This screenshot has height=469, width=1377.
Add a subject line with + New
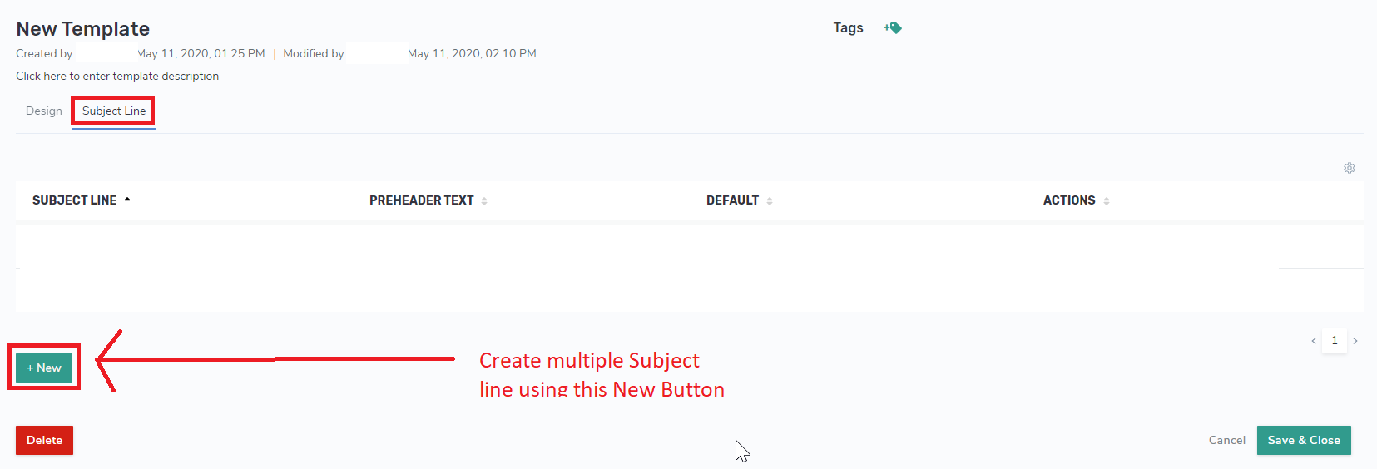[x=44, y=368]
